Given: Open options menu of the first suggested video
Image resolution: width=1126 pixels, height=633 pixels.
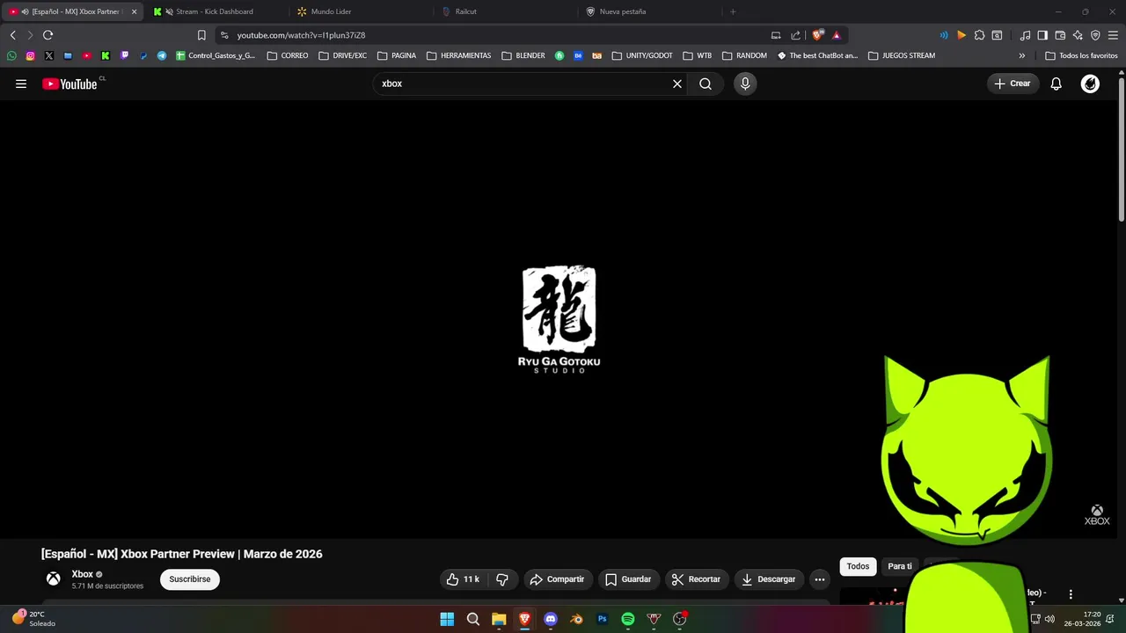Looking at the screenshot, I should pos(1071,594).
